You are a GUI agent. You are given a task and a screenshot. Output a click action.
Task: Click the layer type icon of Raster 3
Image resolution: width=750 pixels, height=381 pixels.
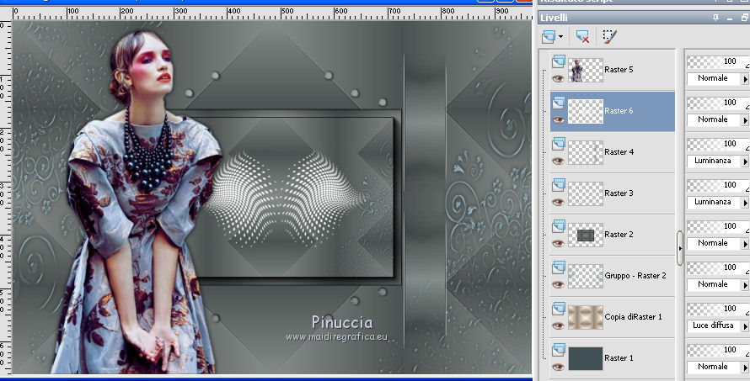point(558,185)
